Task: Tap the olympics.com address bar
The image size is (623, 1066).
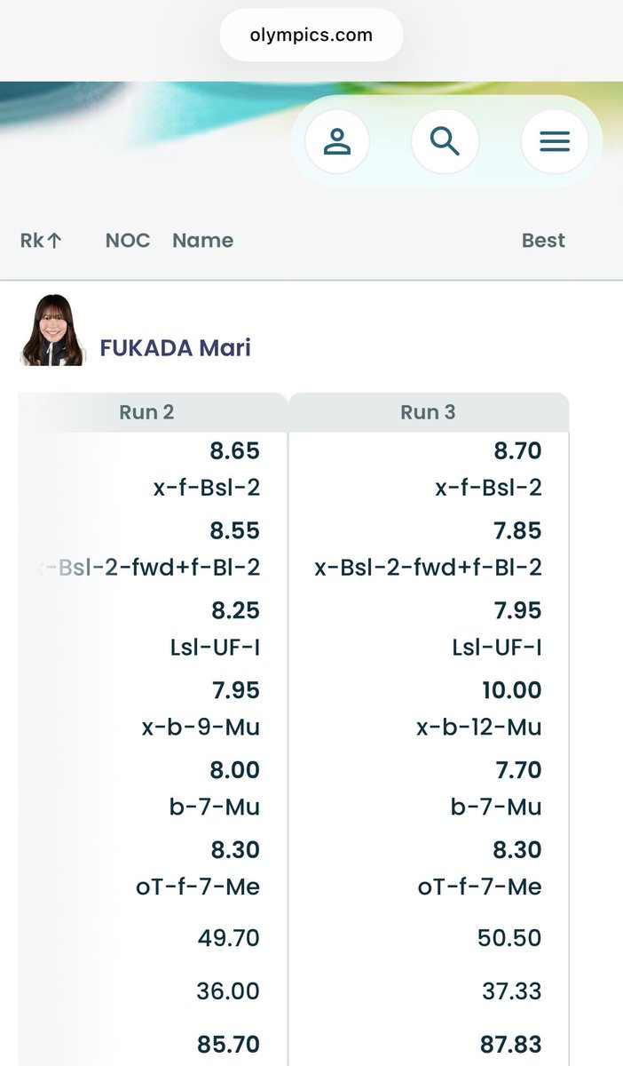Action: (x=311, y=36)
